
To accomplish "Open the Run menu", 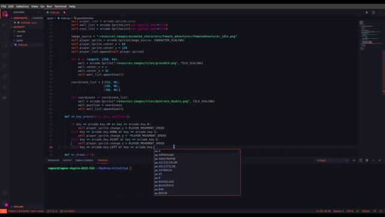I will (x=49, y=7).
